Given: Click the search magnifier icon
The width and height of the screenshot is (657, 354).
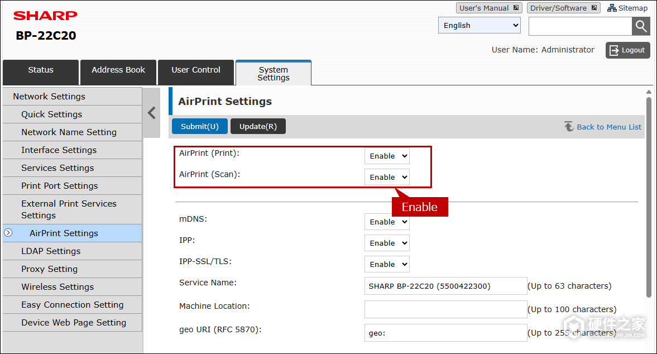Looking at the screenshot, I should click(641, 26).
